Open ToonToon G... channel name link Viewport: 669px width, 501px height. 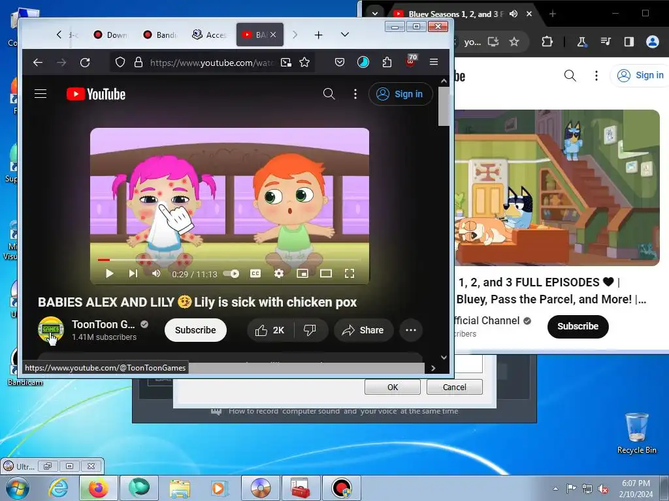point(103,325)
